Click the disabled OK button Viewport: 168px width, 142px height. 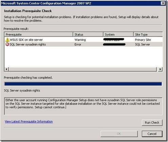point(119,134)
